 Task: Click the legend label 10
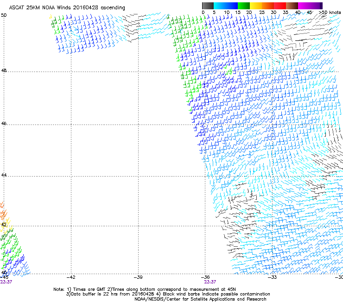pyautogui.click(x=227, y=13)
